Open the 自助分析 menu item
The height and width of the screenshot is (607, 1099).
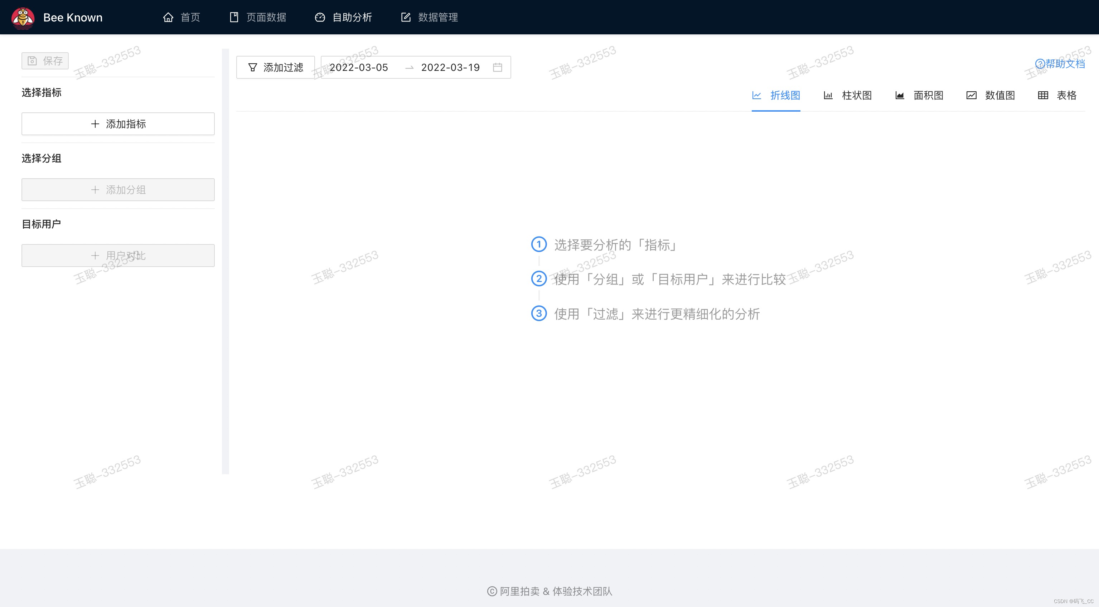[343, 18]
